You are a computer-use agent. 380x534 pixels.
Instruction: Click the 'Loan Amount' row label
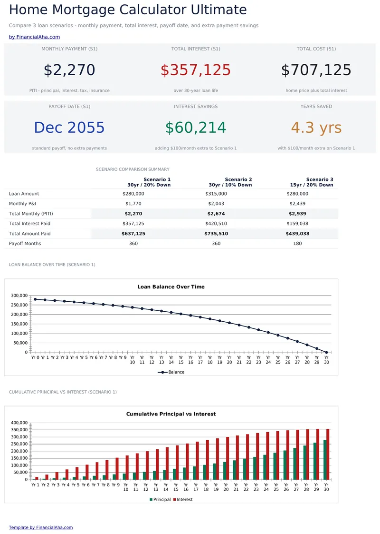coord(24,194)
